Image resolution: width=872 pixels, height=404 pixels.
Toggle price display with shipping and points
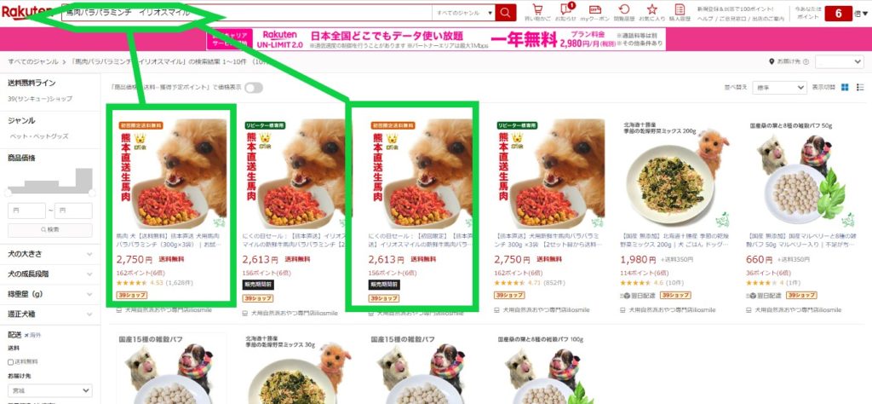tap(254, 88)
